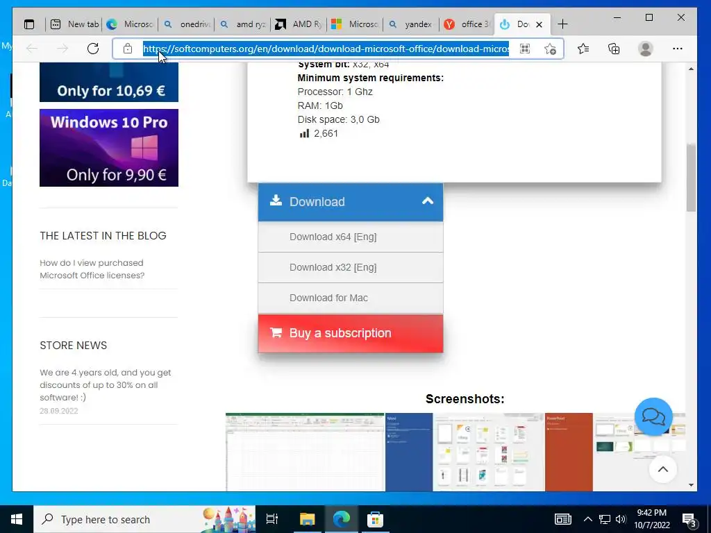Open the live chat bubble
The image size is (711, 533).
(653, 416)
